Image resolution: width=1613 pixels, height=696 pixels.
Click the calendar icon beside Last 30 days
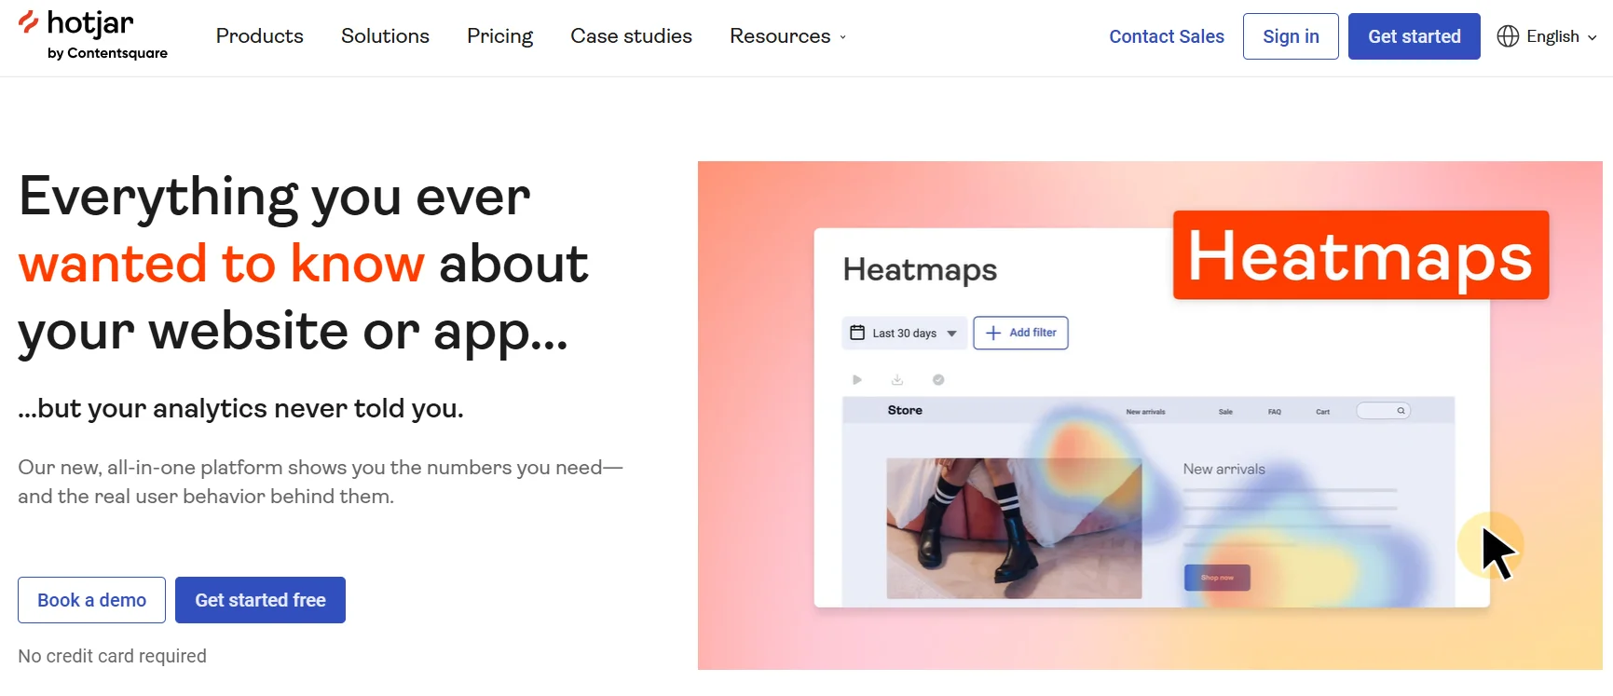[857, 333]
